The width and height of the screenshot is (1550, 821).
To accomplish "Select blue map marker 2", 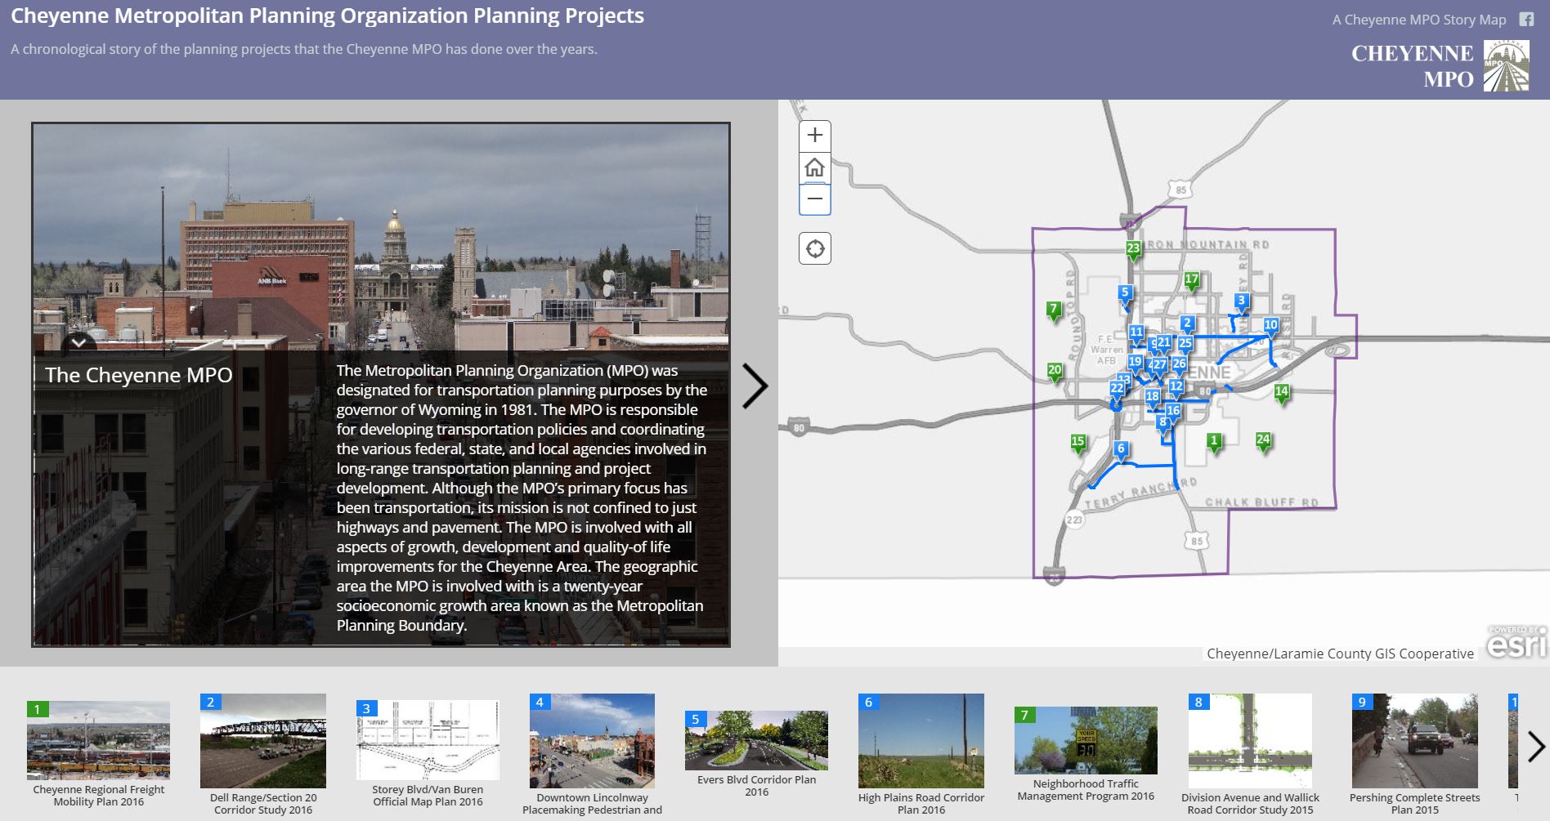I will [1188, 324].
